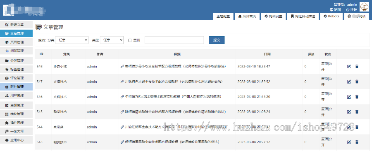Screen dimensions: 372x151
Task: Click category cell 沙县小吃
Action: pyautogui.click(x=60, y=67)
